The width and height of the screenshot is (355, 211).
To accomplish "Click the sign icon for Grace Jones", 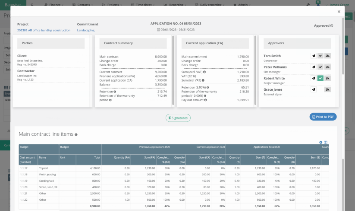I will point(327,89).
